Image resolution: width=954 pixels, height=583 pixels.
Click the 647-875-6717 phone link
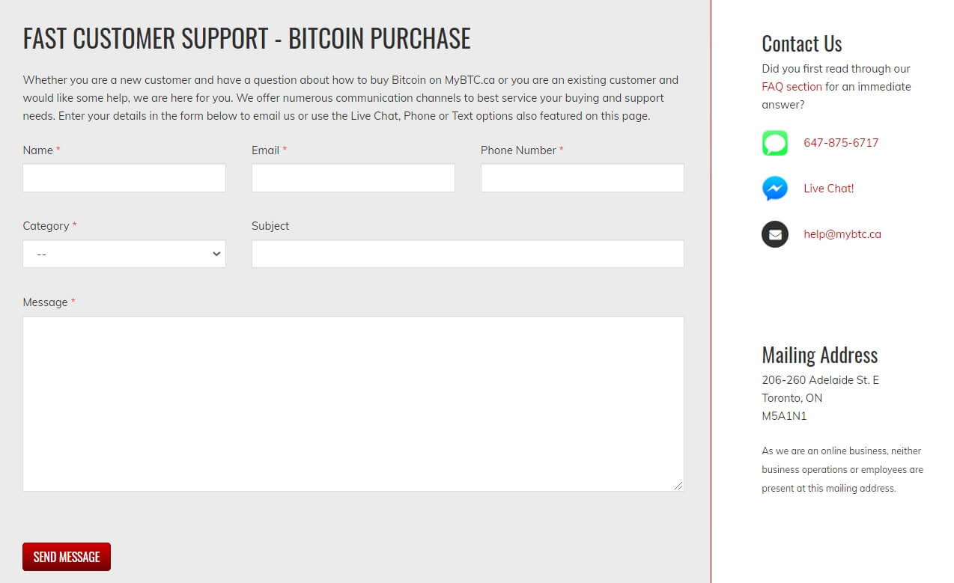pos(841,143)
